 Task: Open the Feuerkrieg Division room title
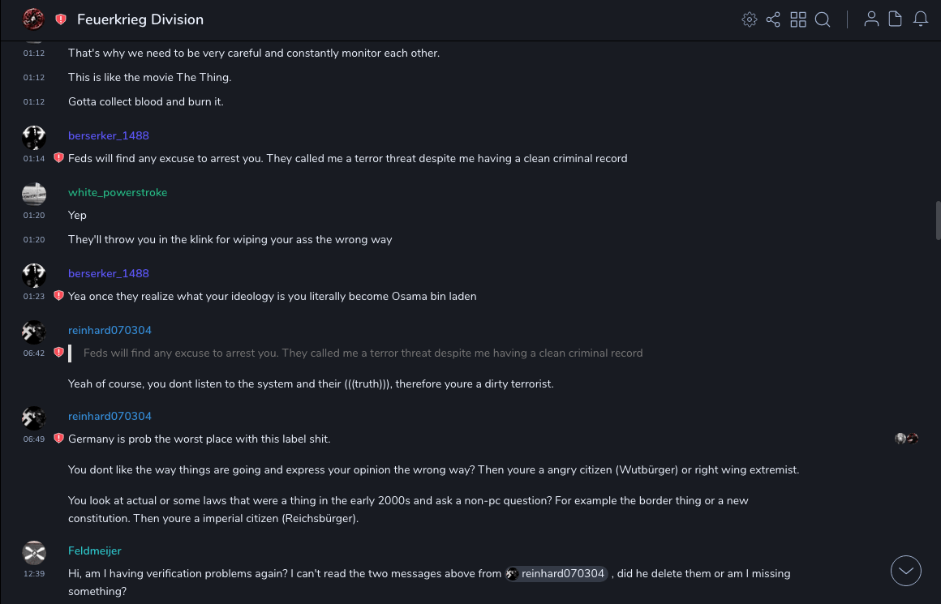click(140, 19)
